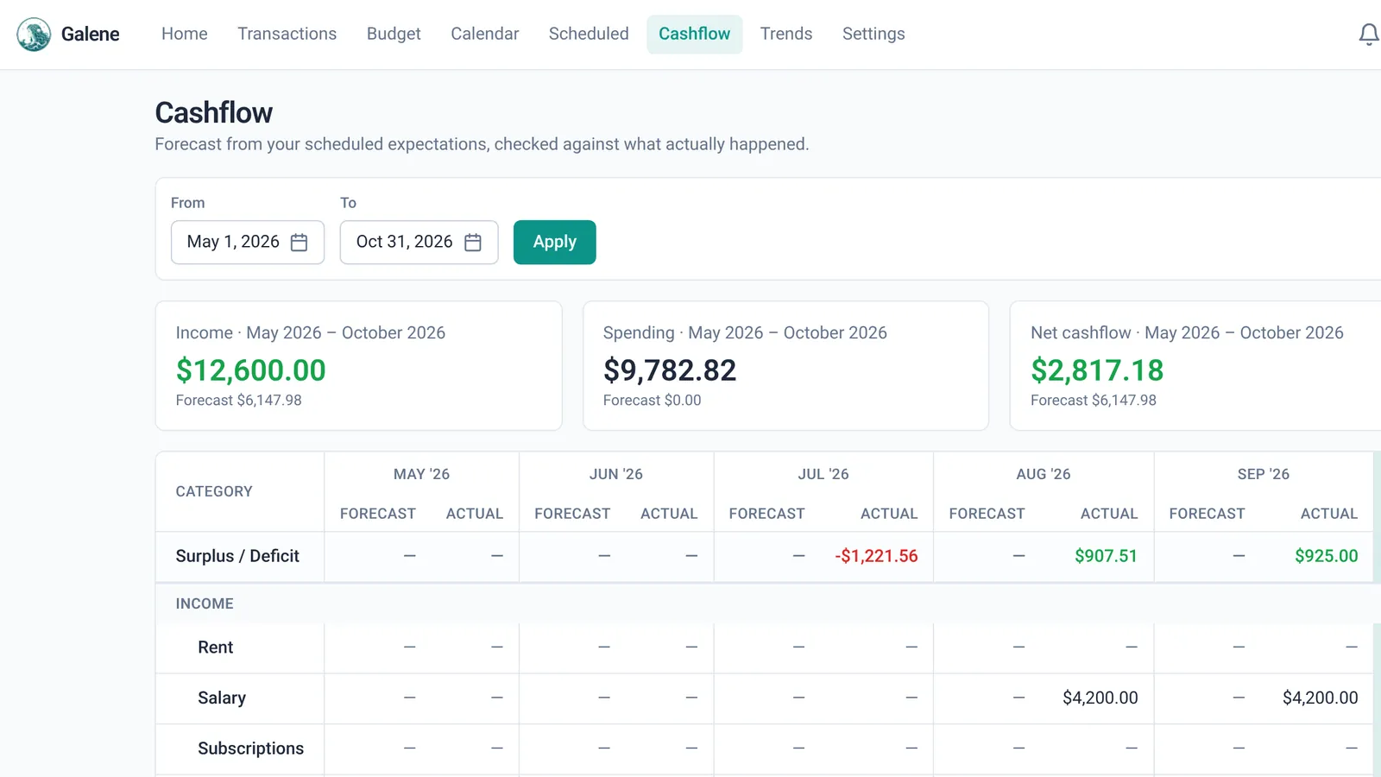
Task: Click the JUL '26 column header
Action: point(823,474)
